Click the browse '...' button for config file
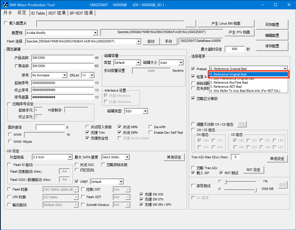 (x=191, y=24)
